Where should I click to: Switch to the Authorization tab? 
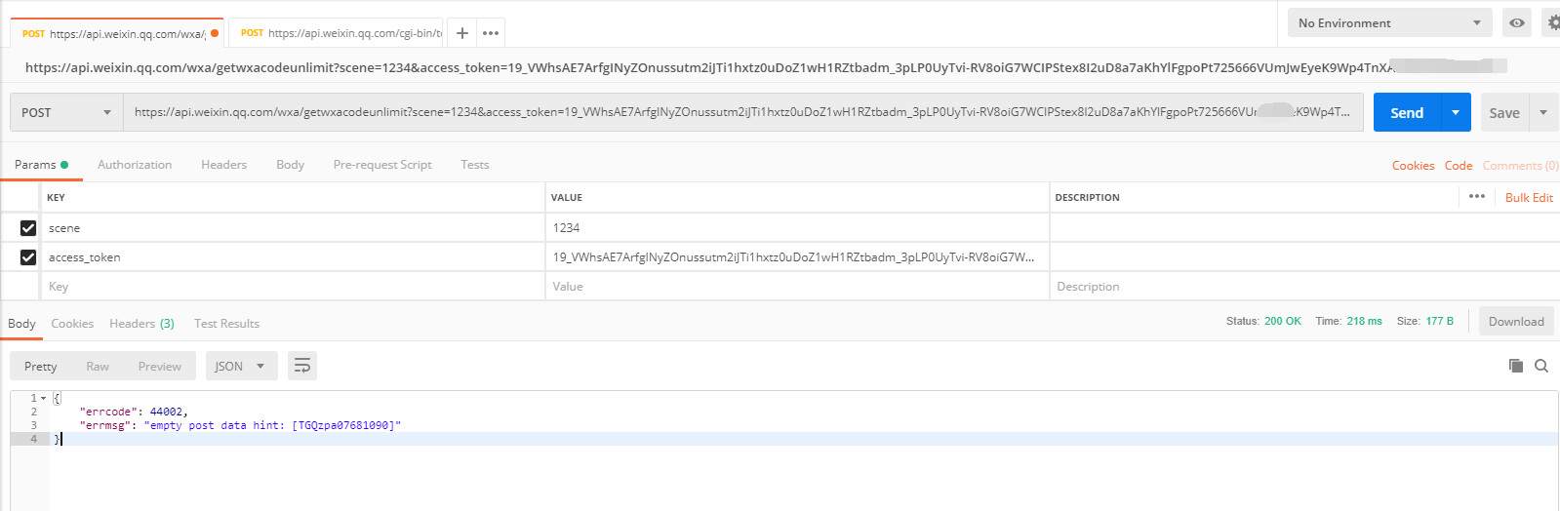coord(135,165)
